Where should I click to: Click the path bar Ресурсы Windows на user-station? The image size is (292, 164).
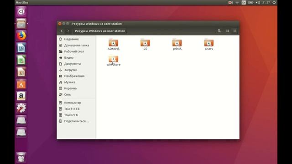100,31
